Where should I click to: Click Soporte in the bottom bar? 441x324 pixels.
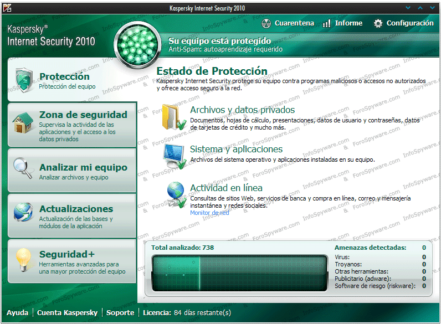tap(120, 313)
